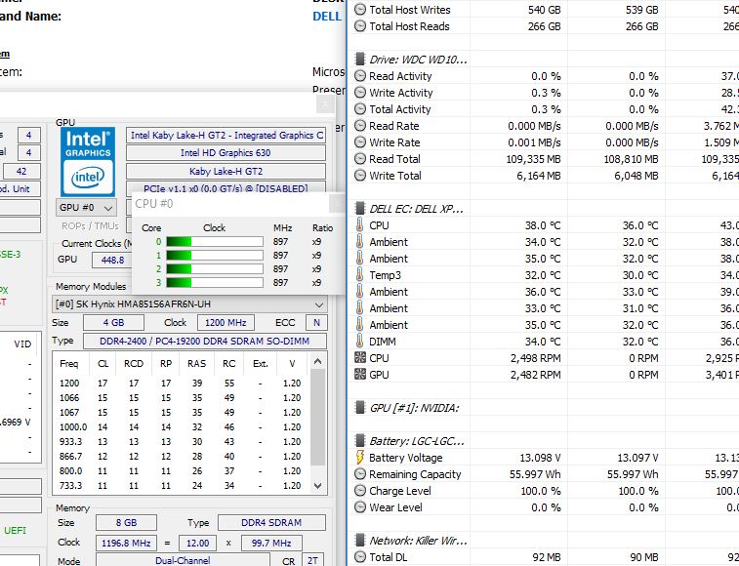Click the Temp3 thermometer icon

360,275
